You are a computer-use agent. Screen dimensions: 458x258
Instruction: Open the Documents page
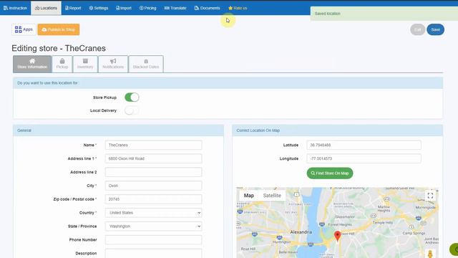[207, 8]
